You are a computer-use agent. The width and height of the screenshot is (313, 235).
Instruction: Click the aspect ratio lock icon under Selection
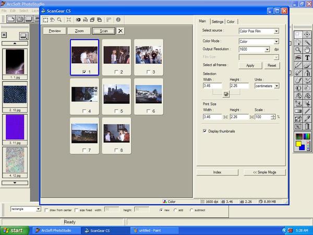[226, 94]
